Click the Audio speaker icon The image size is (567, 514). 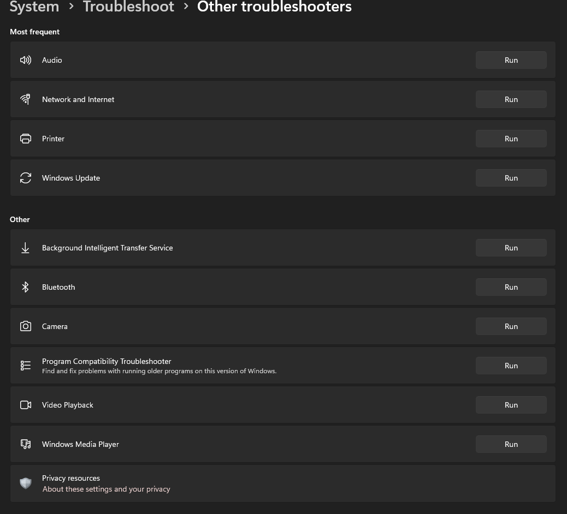pos(26,60)
